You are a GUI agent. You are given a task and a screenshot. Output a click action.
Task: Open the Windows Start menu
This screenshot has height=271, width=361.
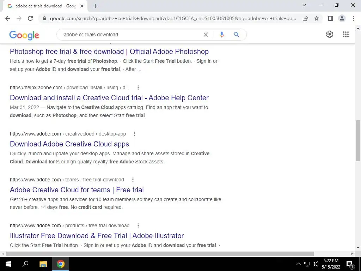[x=8, y=264]
